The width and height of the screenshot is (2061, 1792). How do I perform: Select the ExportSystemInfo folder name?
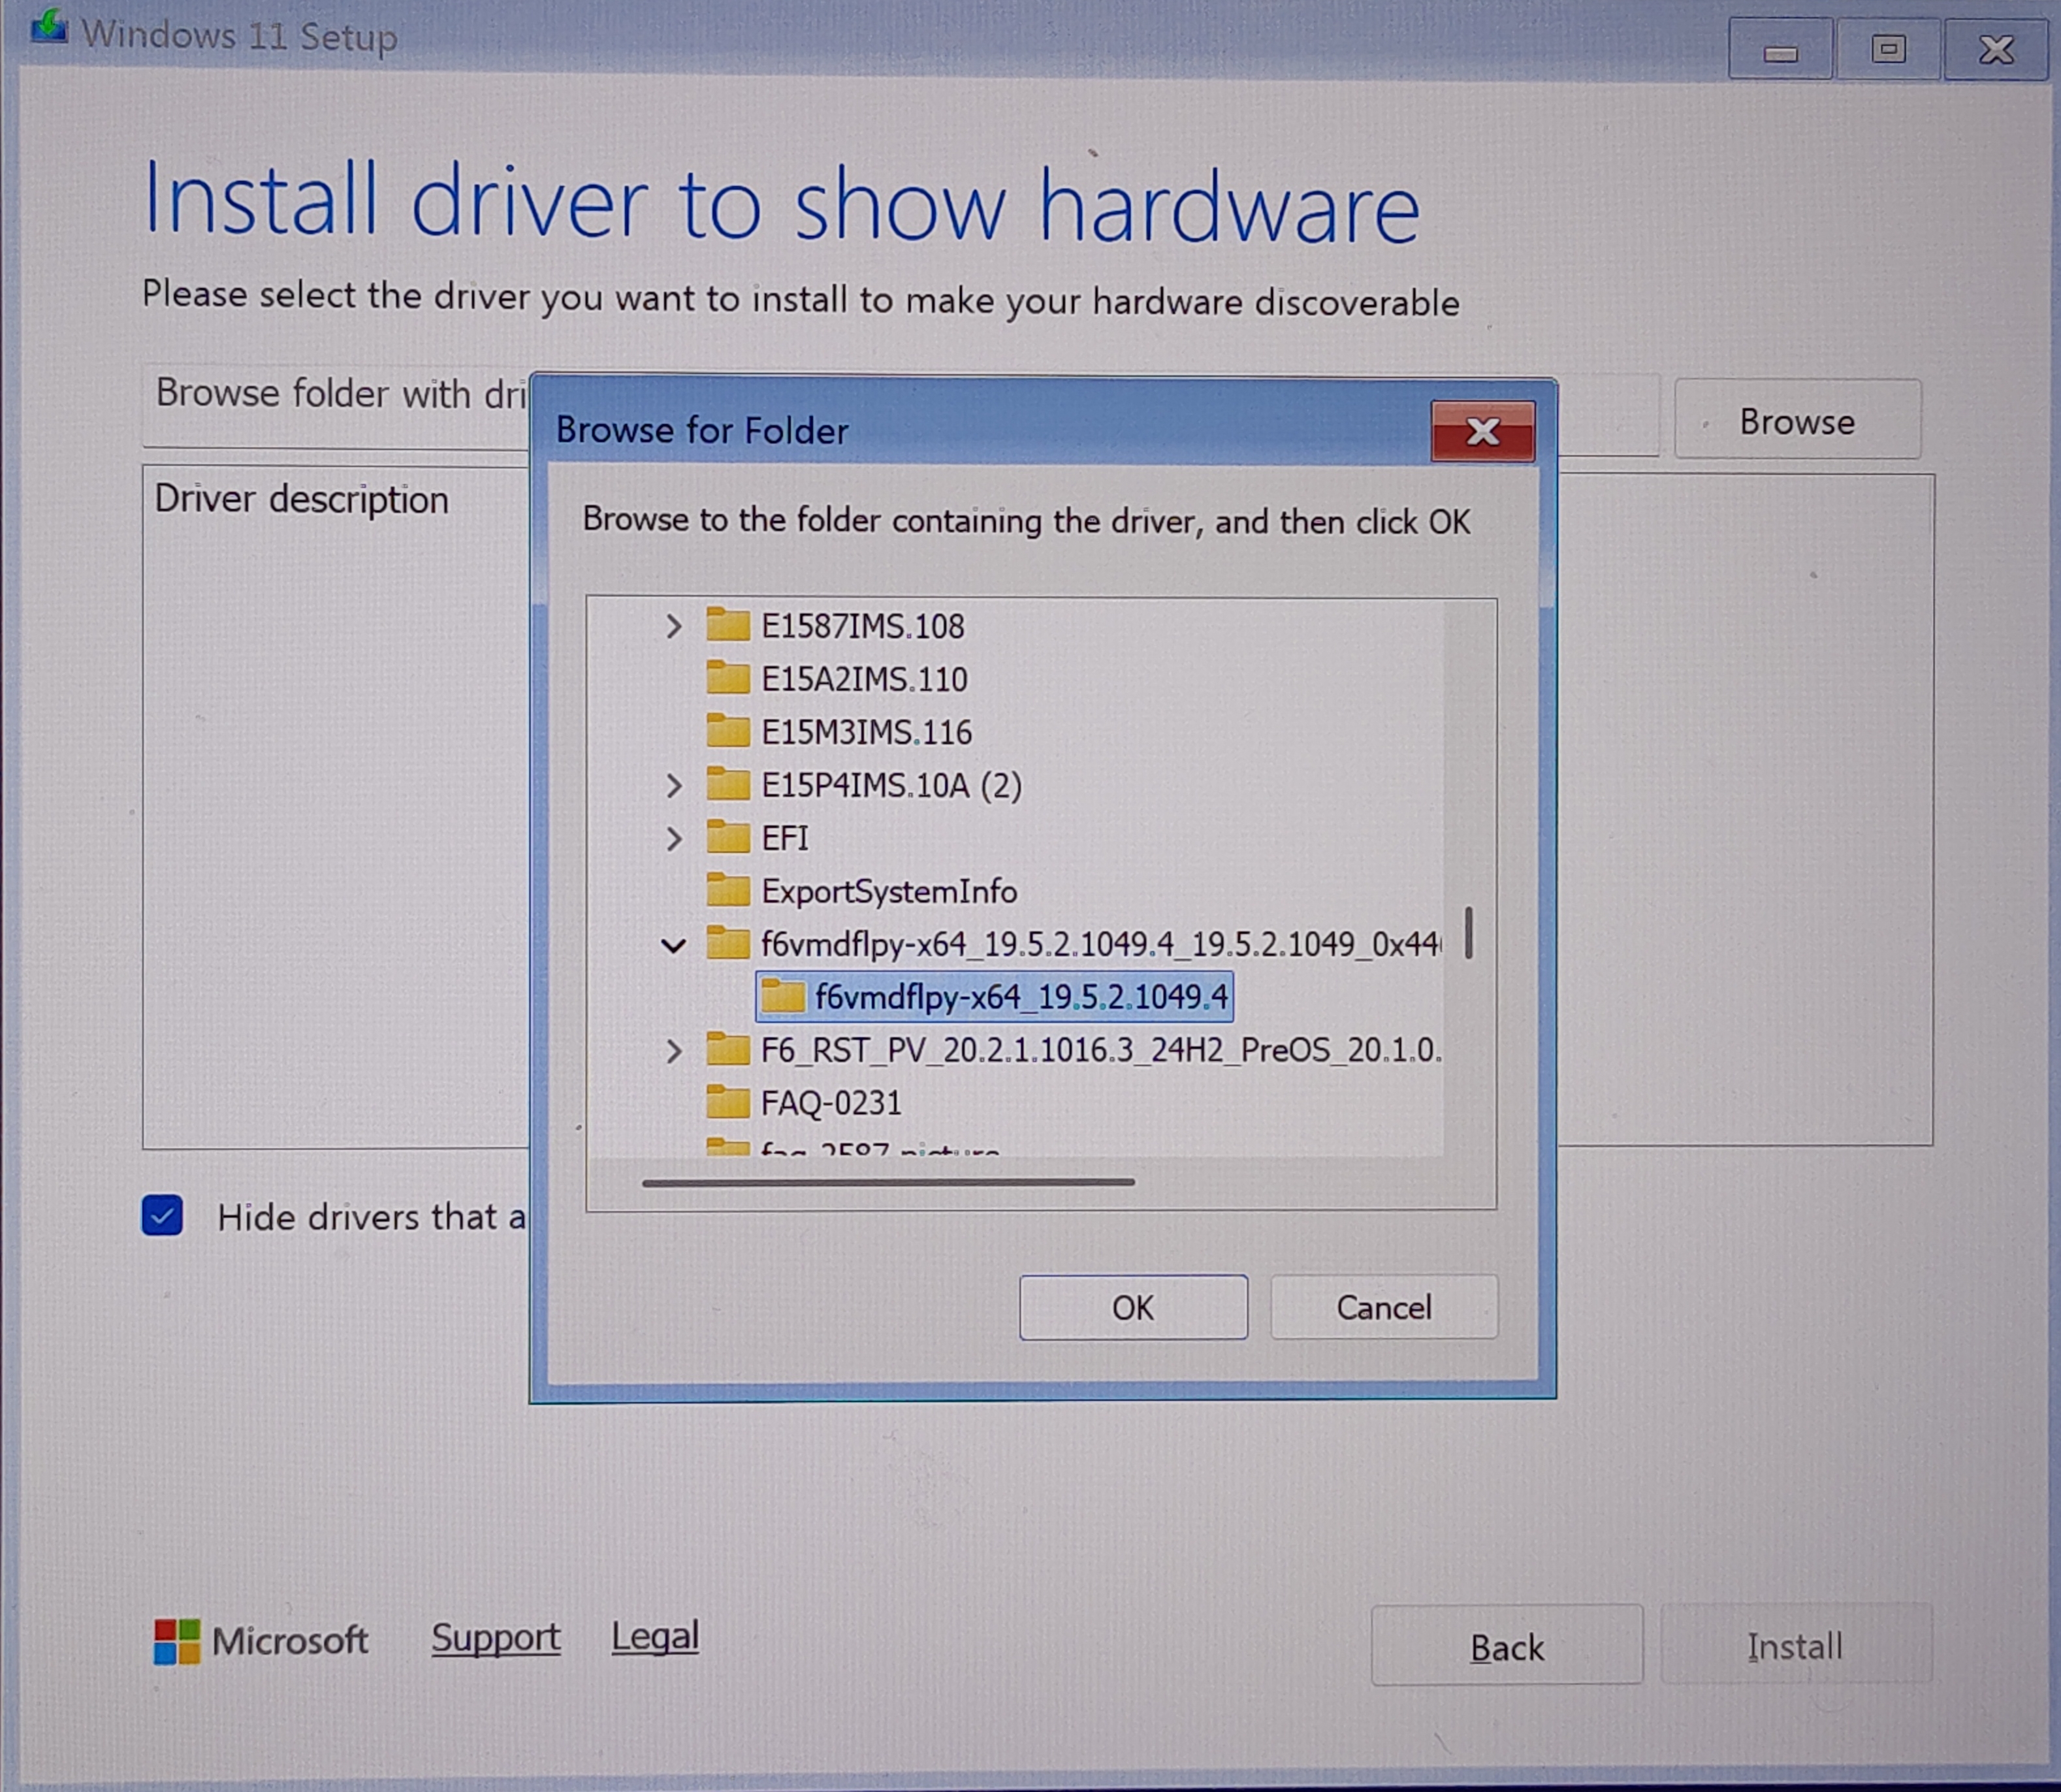(x=889, y=891)
